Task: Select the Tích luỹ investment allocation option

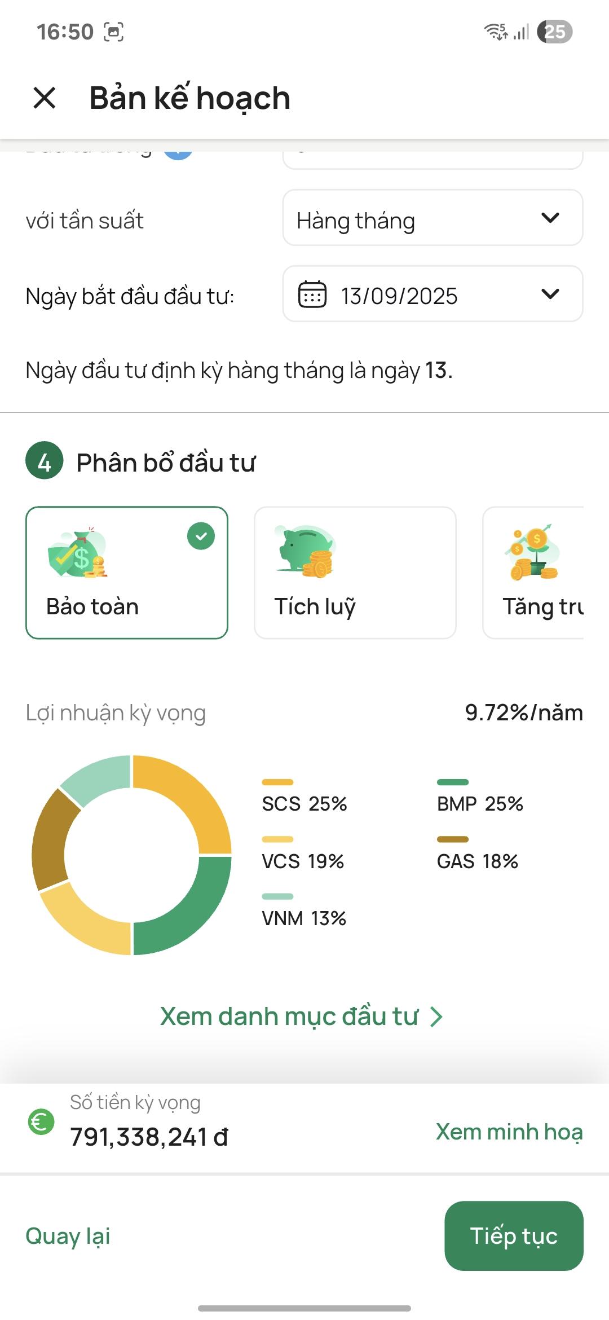Action: [x=355, y=571]
